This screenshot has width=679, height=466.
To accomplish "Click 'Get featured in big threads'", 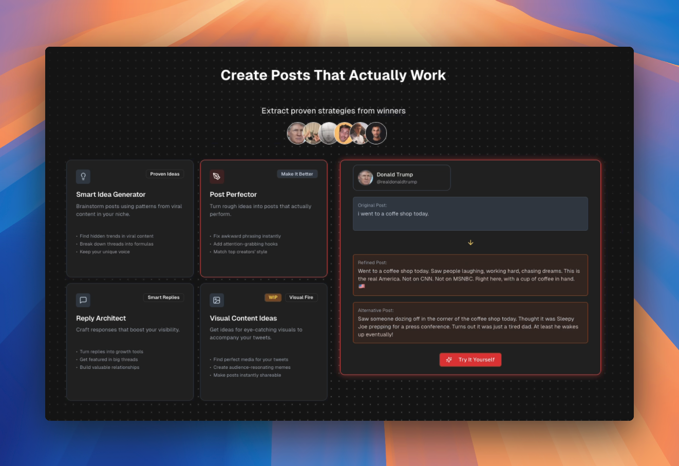I will pos(109,360).
